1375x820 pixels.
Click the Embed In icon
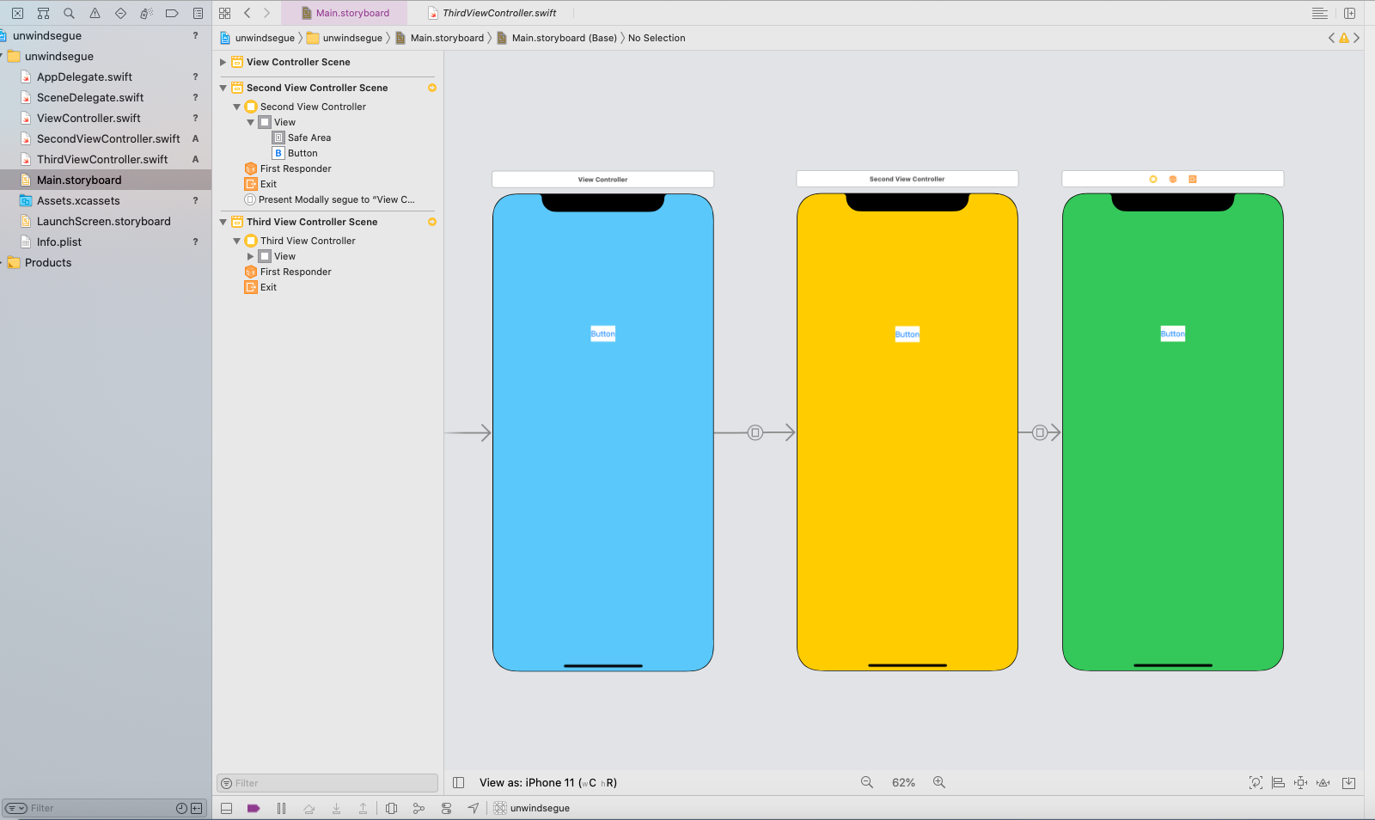click(1348, 782)
